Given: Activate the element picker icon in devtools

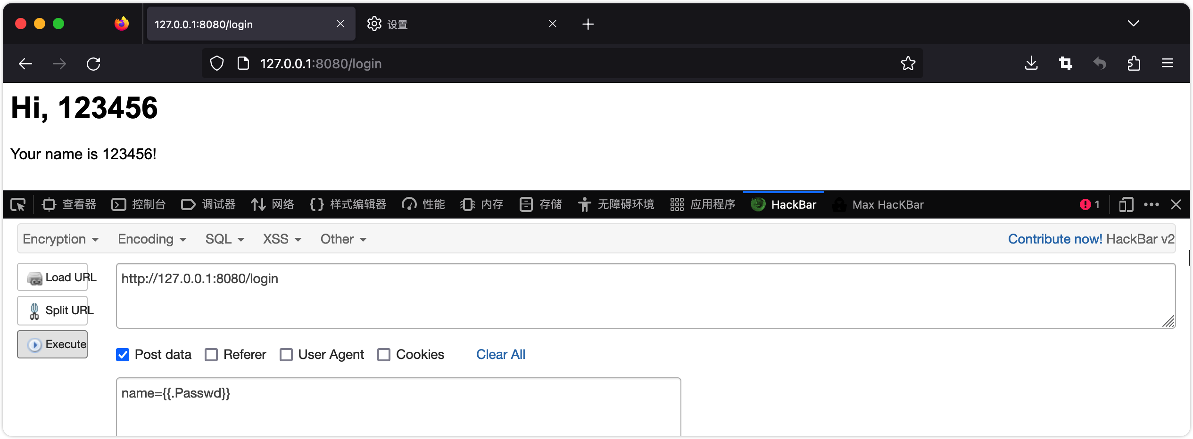Looking at the screenshot, I should pos(18,205).
